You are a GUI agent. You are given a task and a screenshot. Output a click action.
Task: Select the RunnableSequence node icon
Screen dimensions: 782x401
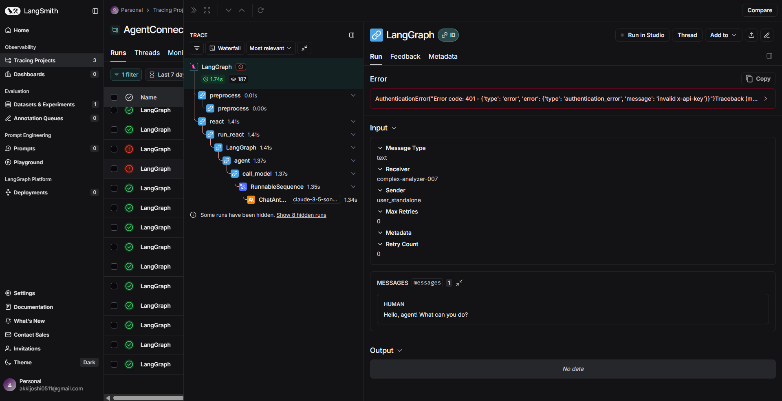(243, 187)
